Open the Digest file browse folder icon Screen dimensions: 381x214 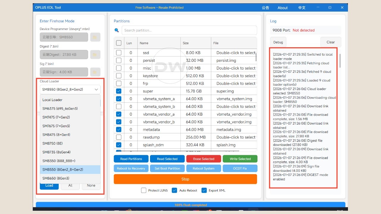[x=95, y=55]
